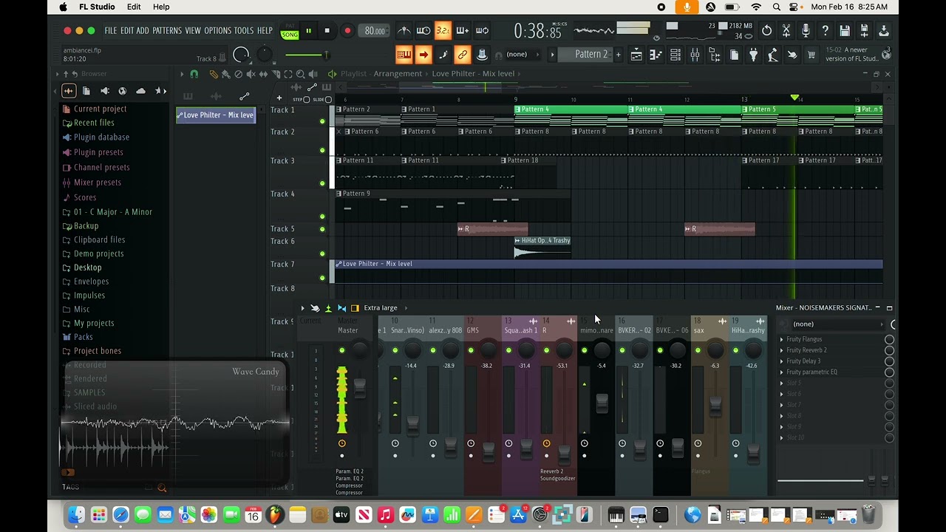Click the undo history circular arrow icon
This screenshot has height=532, width=946.
(x=766, y=31)
